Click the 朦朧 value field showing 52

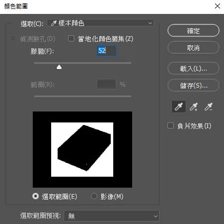107,51
